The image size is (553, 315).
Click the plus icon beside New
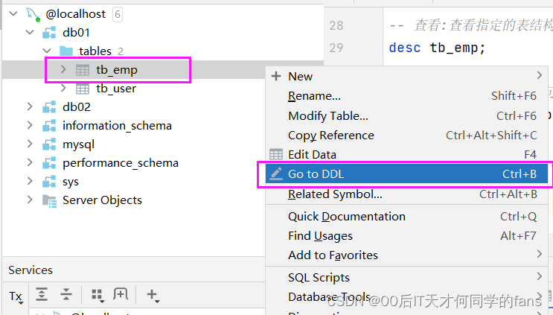[276, 76]
